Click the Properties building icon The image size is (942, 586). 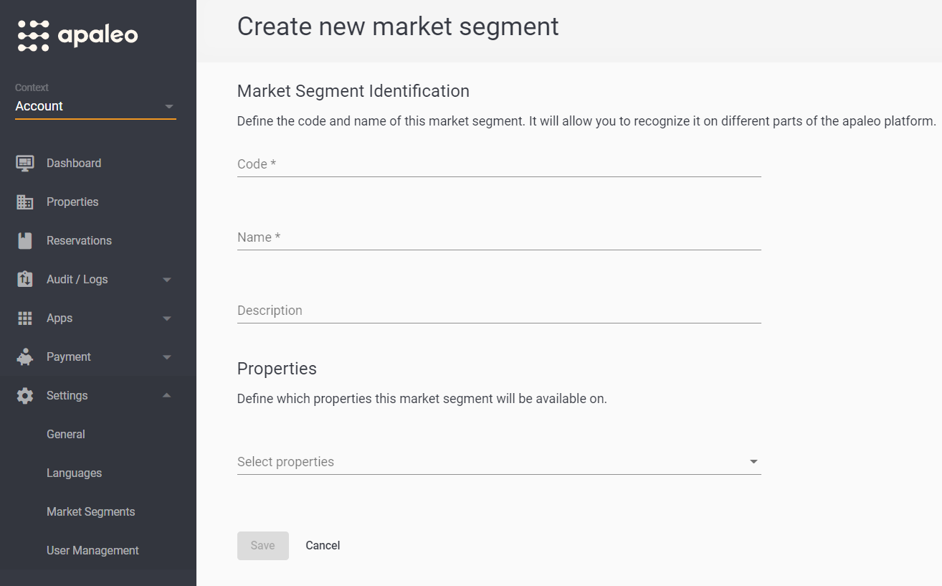tap(25, 202)
